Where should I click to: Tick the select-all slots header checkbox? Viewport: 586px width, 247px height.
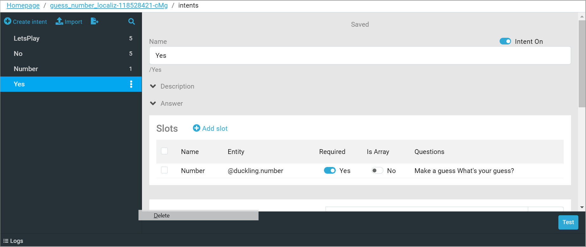point(164,151)
